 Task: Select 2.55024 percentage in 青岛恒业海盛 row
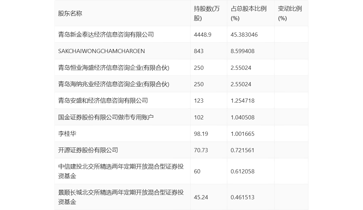(x=241, y=68)
